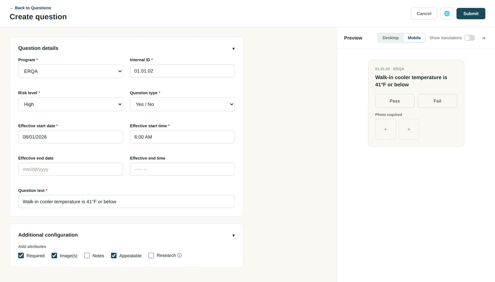Click the preview question title text
The height and width of the screenshot is (282, 495).
(411, 81)
